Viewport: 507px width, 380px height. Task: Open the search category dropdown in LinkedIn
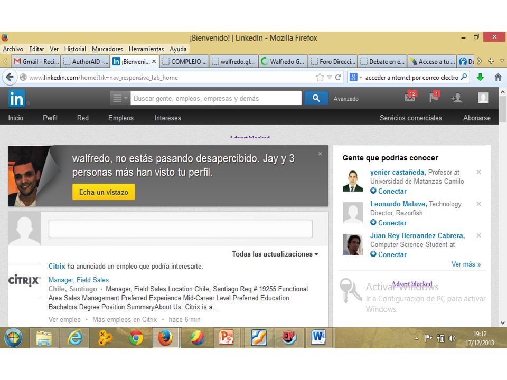coord(120,98)
